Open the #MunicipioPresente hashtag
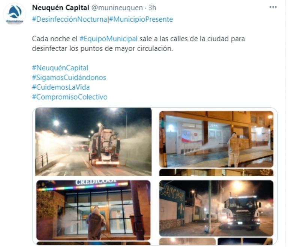Screen dimensions: 288x247 tap(141, 19)
